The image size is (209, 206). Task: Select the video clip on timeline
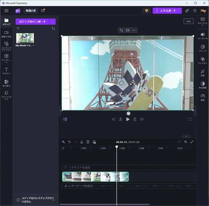(95, 177)
